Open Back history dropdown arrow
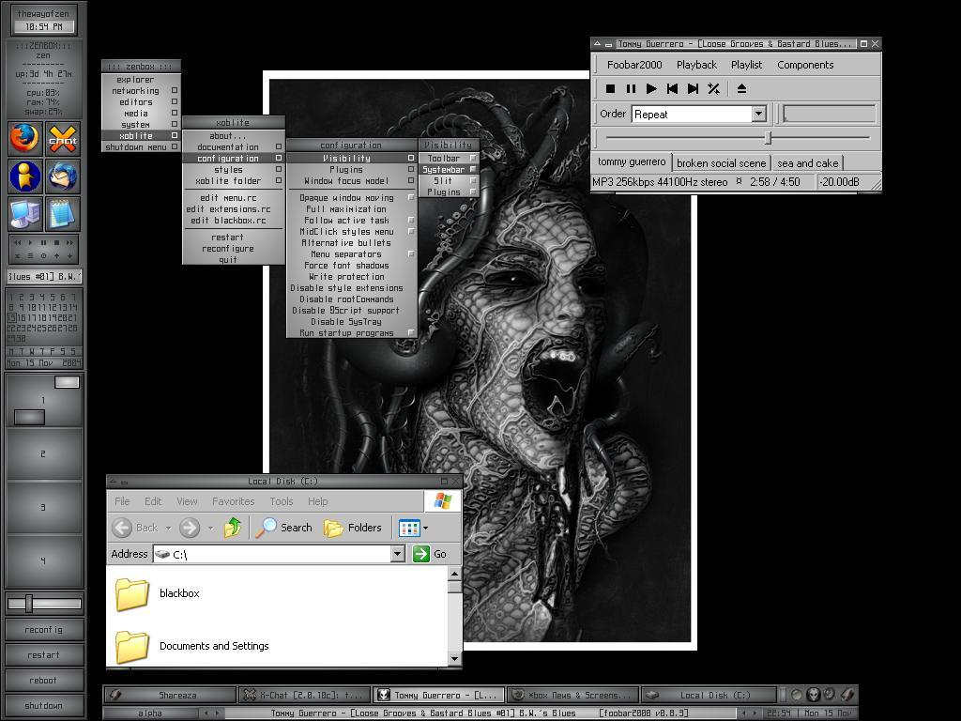Viewport: 961px width, 721px height. (x=168, y=528)
